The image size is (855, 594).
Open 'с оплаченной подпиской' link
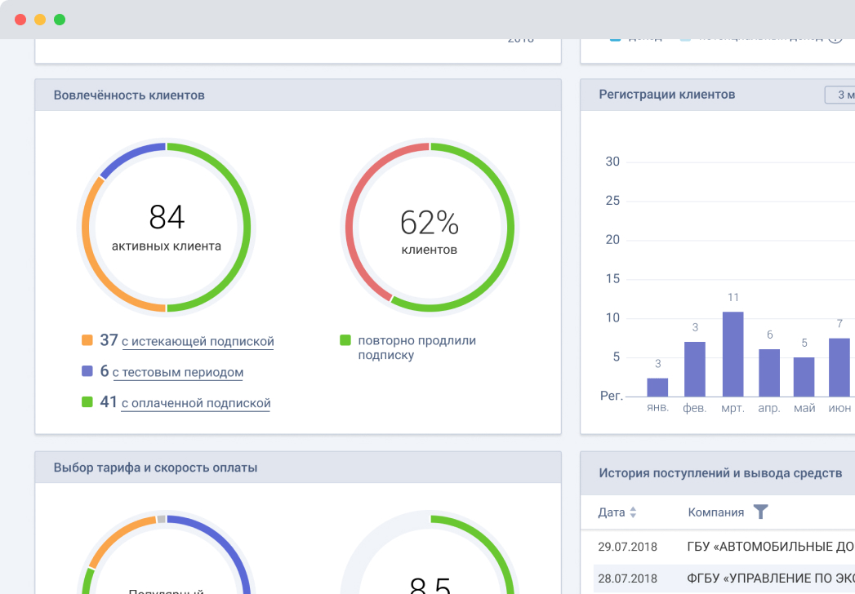[196, 403]
